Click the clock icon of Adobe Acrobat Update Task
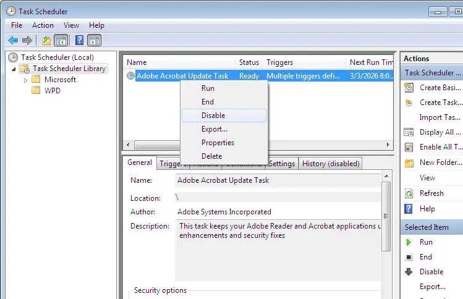This screenshot has width=463, height=299. tap(130, 76)
